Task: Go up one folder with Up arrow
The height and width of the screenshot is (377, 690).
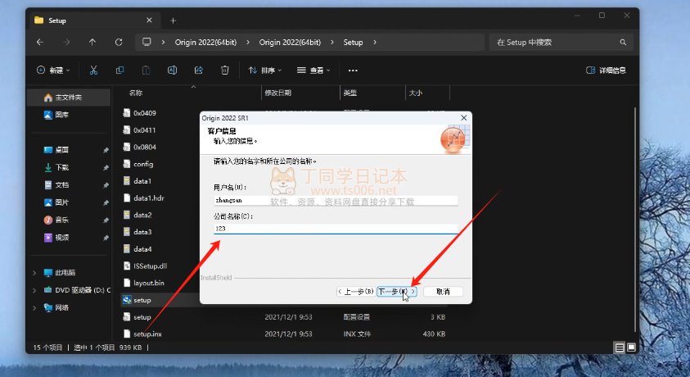Action: [92, 42]
